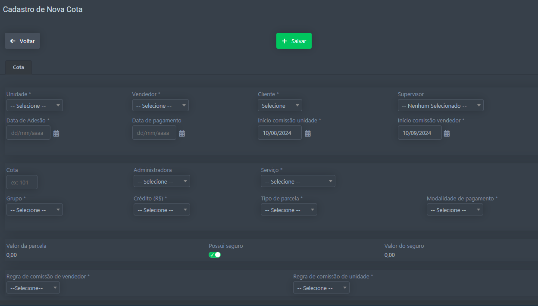Screen dimensions: 538x306
Task: Choose from the Crédito (R$) dropdown
Action: pos(162,210)
